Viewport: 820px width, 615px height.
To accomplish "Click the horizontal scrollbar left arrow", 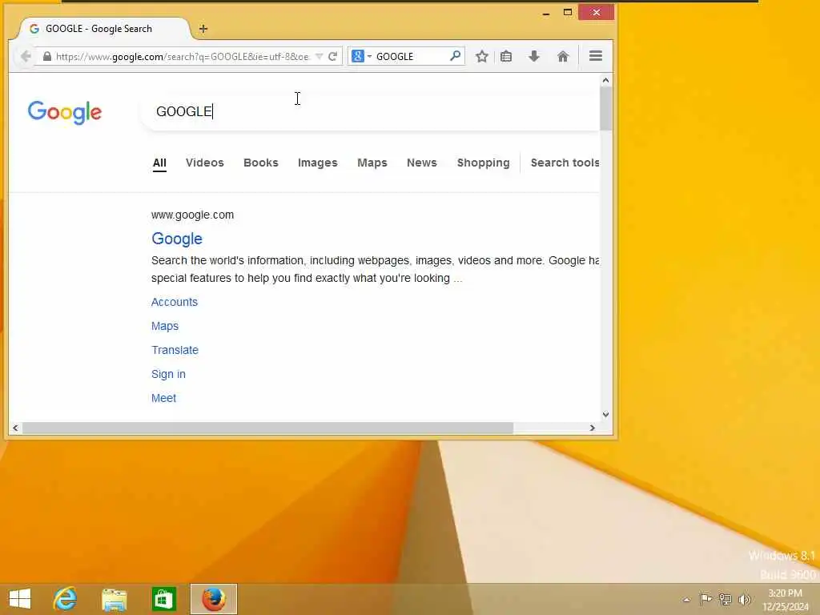I will tap(15, 428).
